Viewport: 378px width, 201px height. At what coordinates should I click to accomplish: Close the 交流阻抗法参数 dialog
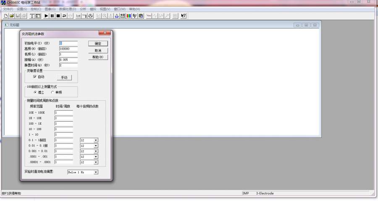click(x=105, y=33)
